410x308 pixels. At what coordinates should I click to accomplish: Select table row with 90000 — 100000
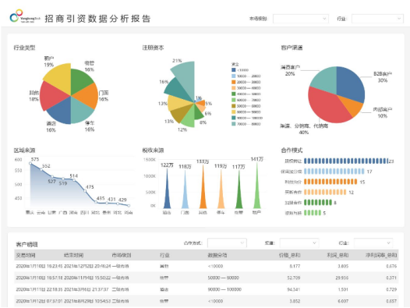[207, 289]
